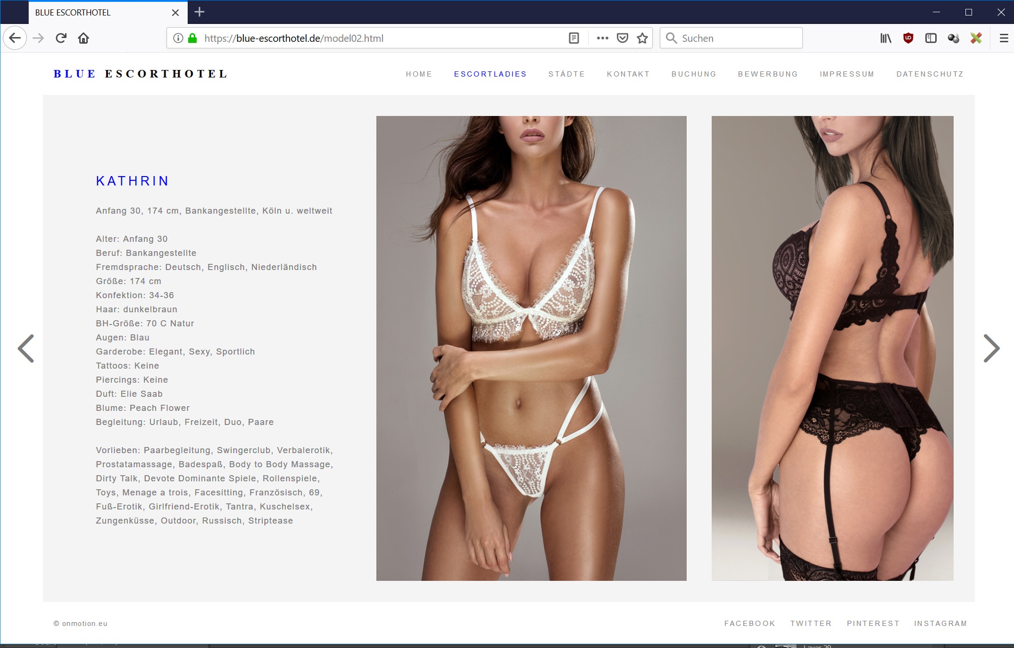The width and height of the screenshot is (1014, 648).
Task: Click the 'Duft: Elie Saab' line
Action: (x=129, y=394)
